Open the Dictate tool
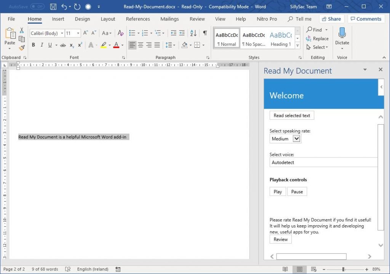 (x=342, y=37)
